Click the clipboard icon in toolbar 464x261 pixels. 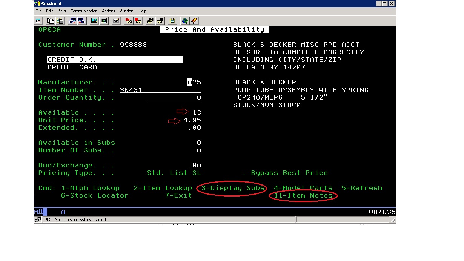click(172, 21)
